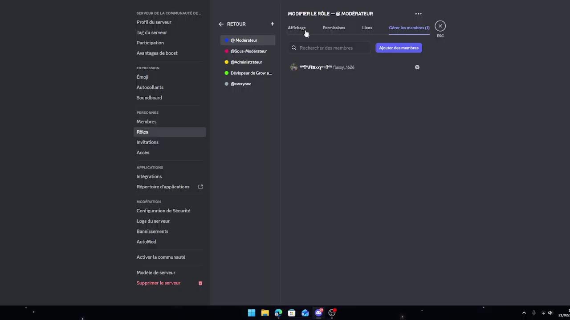Viewport: 570px width, 320px height.
Task: Open the volume tray icon
Action: (x=550, y=313)
